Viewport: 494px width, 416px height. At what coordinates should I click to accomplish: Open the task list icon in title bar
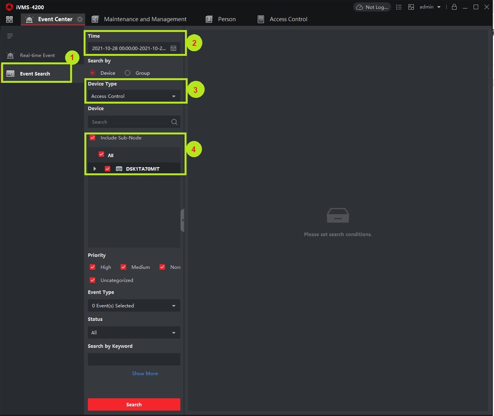pos(399,7)
